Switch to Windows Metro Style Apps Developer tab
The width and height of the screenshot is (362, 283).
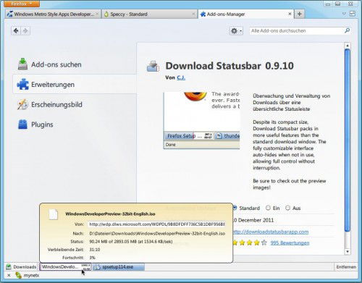point(52,14)
